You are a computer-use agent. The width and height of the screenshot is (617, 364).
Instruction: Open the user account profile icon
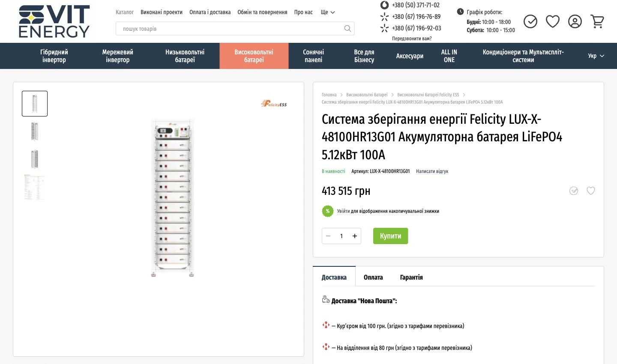pos(575,21)
